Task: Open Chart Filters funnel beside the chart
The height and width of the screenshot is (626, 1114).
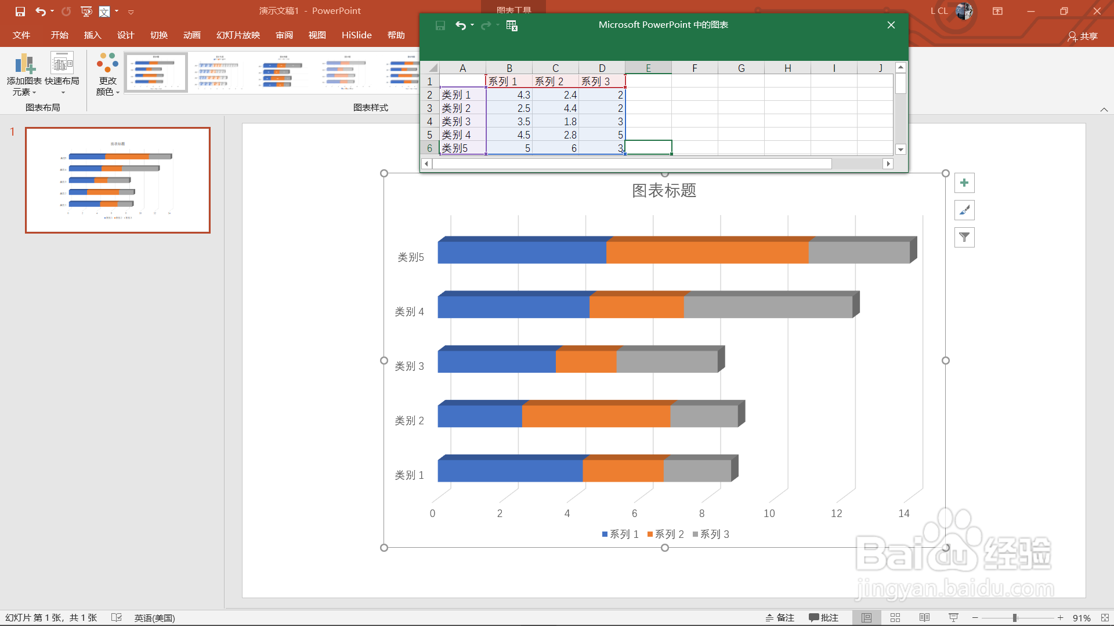Action: coord(964,237)
